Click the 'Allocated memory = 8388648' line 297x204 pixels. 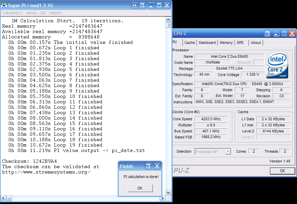coord(51,37)
